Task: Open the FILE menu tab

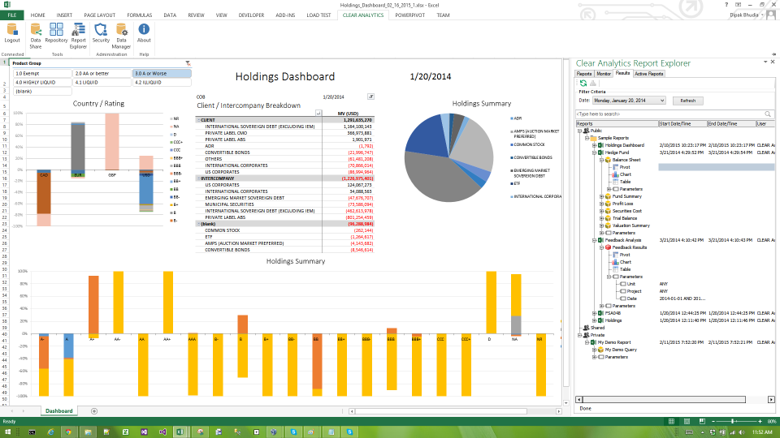Action: click(x=12, y=15)
